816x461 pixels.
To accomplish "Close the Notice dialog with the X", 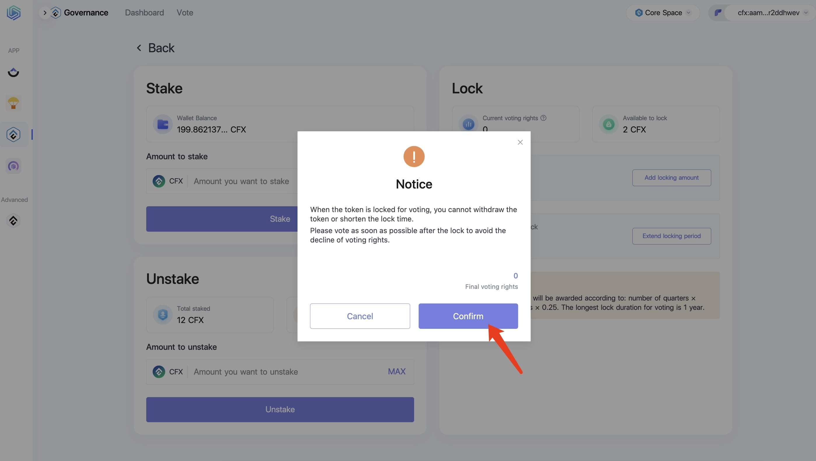I will [x=520, y=142].
